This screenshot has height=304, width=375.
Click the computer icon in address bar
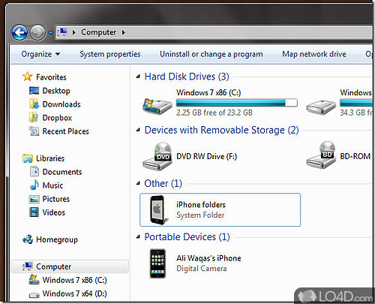(x=62, y=32)
